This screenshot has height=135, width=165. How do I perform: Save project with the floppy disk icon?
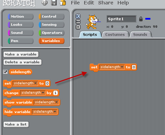(54, 3)
